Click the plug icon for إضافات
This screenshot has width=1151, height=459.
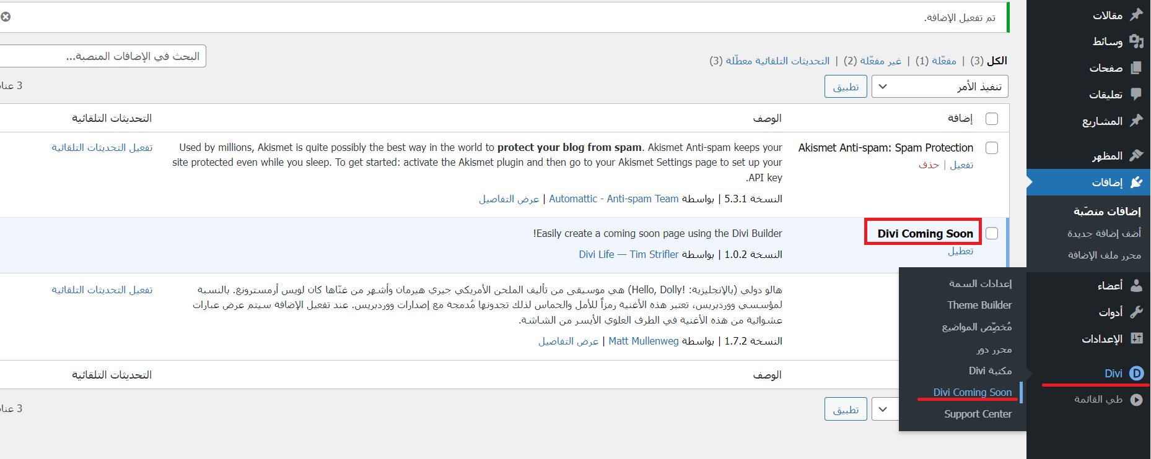[1136, 182]
